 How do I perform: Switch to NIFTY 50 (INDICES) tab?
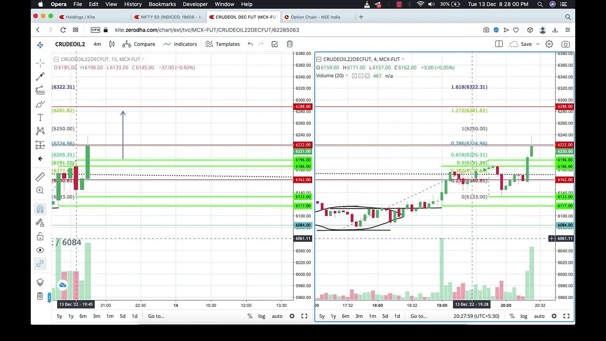click(x=167, y=17)
